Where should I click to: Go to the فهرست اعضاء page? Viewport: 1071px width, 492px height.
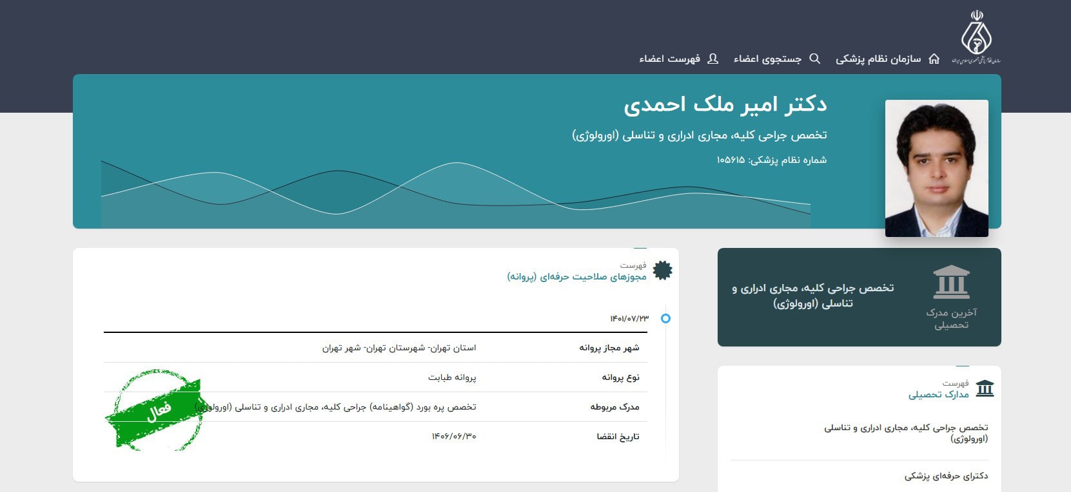point(669,59)
